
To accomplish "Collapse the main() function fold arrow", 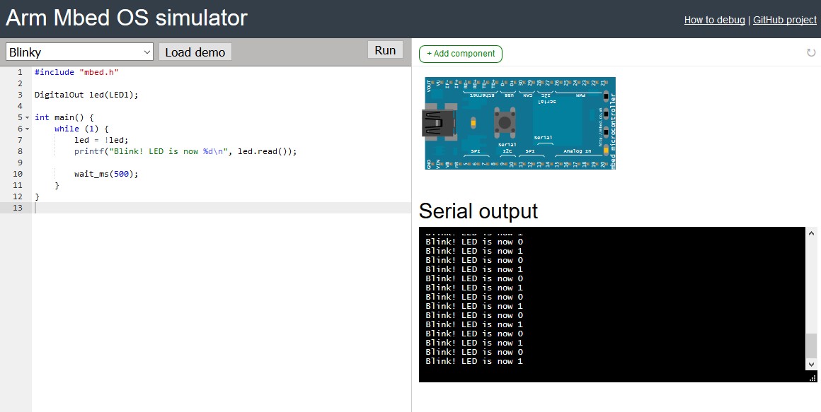I will [x=27, y=117].
